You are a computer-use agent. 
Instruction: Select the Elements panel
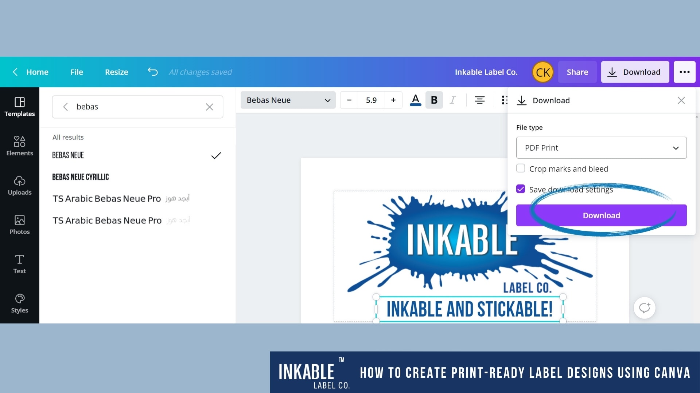19,146
